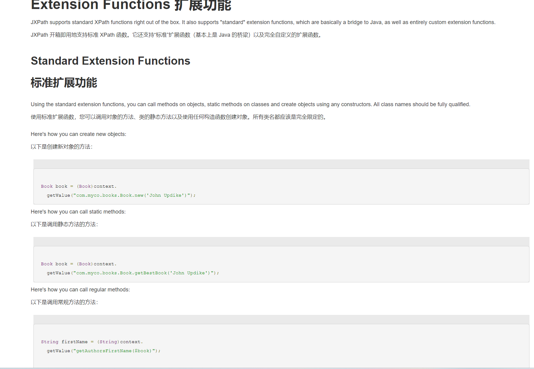Viewport: 534px width, 369px height.
Task: Click the gray header bar above the getBestBook code block
Action: click(x=281, y=241)
